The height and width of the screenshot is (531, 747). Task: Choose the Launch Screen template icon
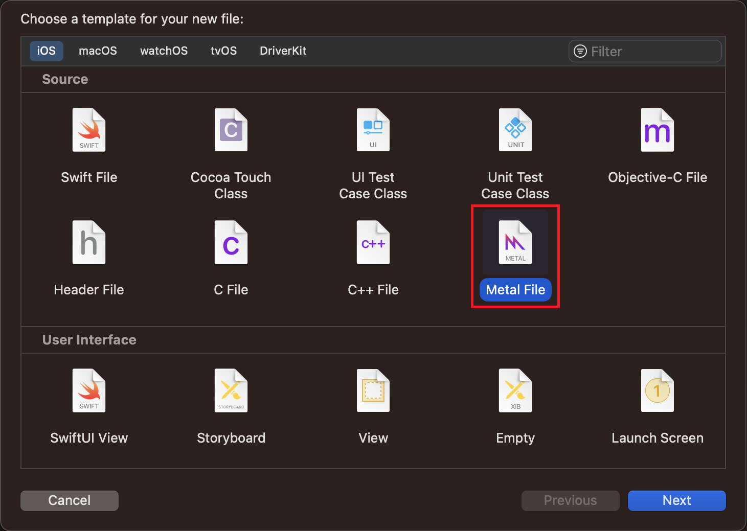pyautogui.click(x=658, y=390)
